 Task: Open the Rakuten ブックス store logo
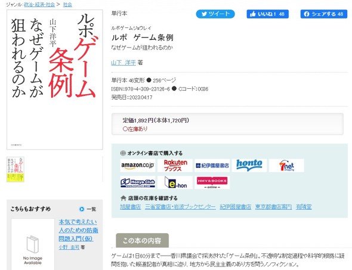(175, 166)
